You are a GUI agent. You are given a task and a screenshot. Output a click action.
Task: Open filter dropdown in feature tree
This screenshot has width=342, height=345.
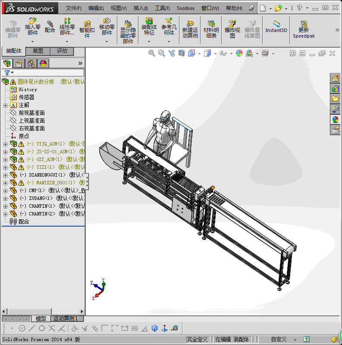point(13,73)
